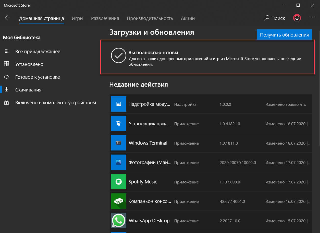Open Spotify Music entry name
Viewport: 320px width, 233px height.
(x=143, y=182)
